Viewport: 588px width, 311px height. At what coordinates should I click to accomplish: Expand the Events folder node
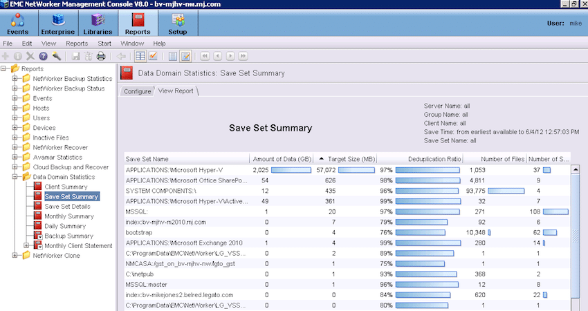coord(15,98)
